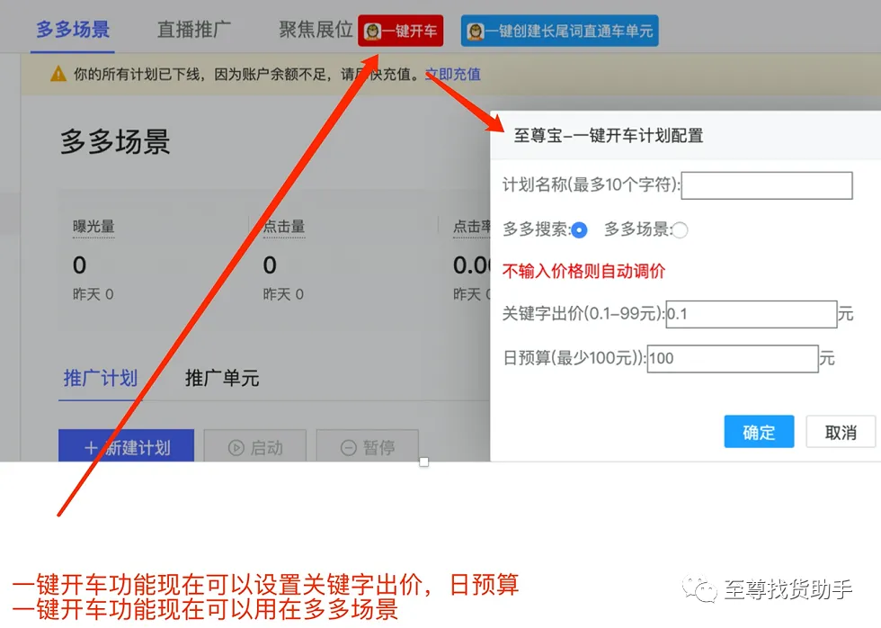
Task: Click the 新建计划 button
Action: point(127,446)
